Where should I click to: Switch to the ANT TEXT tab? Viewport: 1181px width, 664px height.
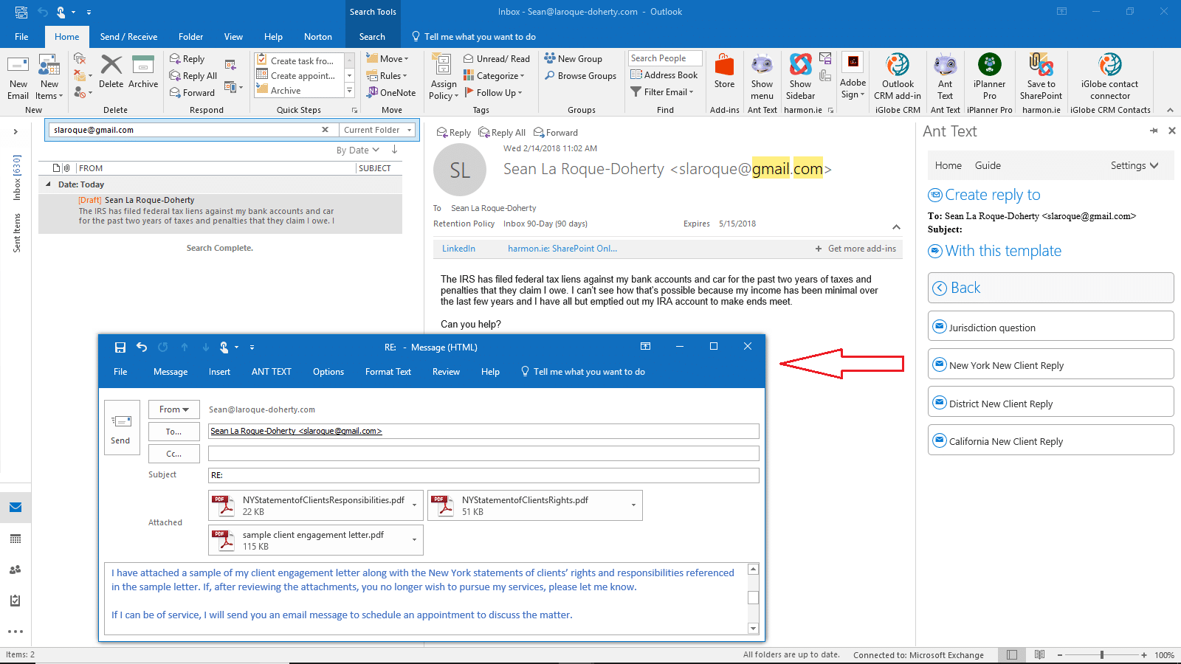pos(271,371)
